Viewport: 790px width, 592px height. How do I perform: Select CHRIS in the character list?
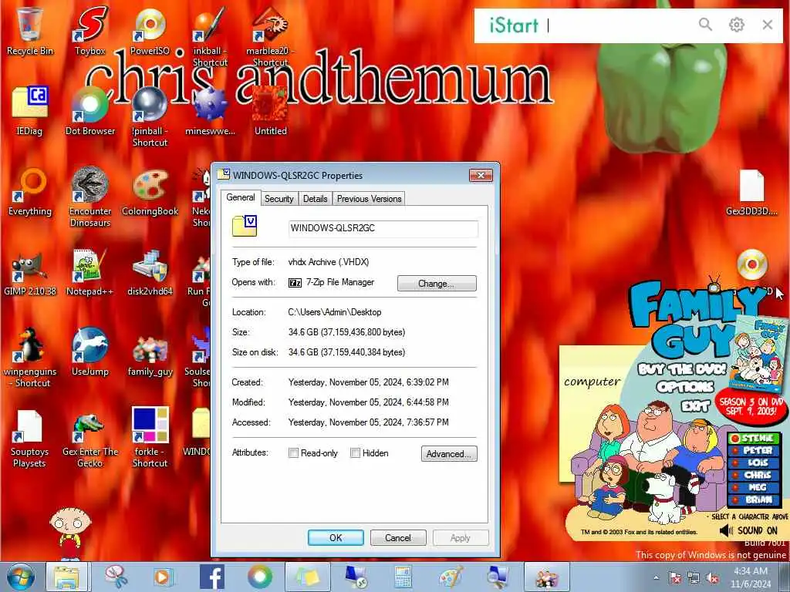tap(754, 475)
